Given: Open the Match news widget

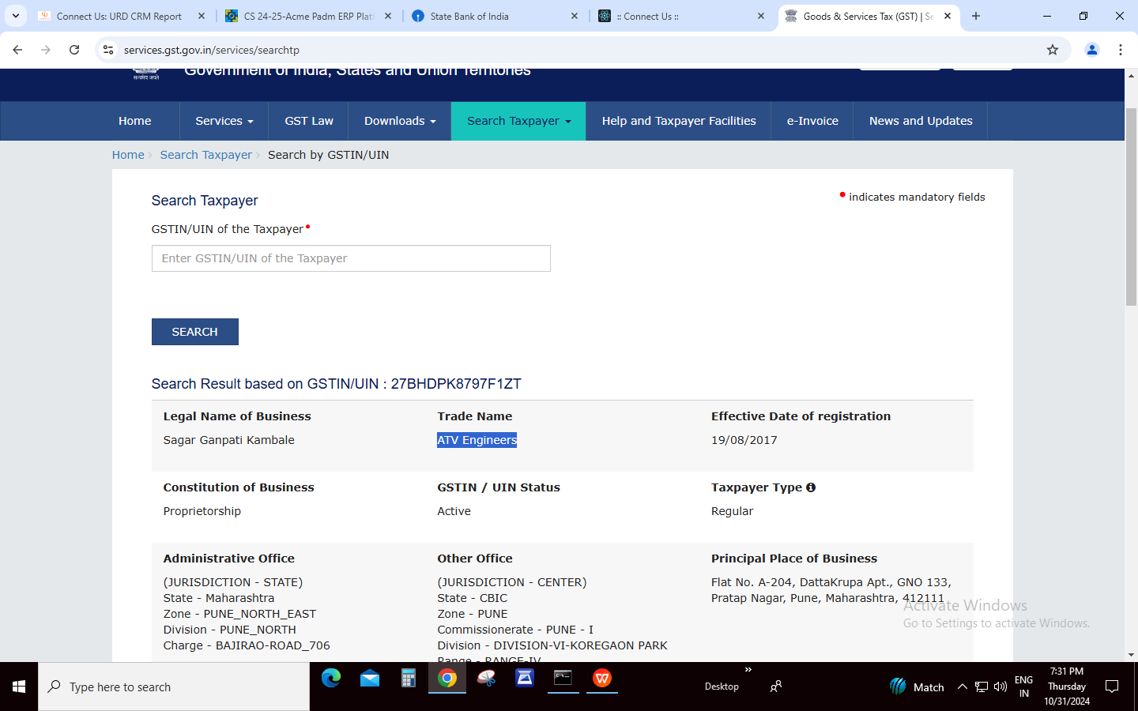Looking at the screenshot, I should pos(917,687).
